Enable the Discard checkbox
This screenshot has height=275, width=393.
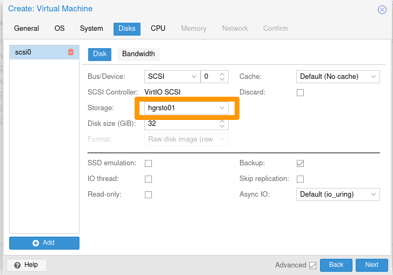click(300, 92)
